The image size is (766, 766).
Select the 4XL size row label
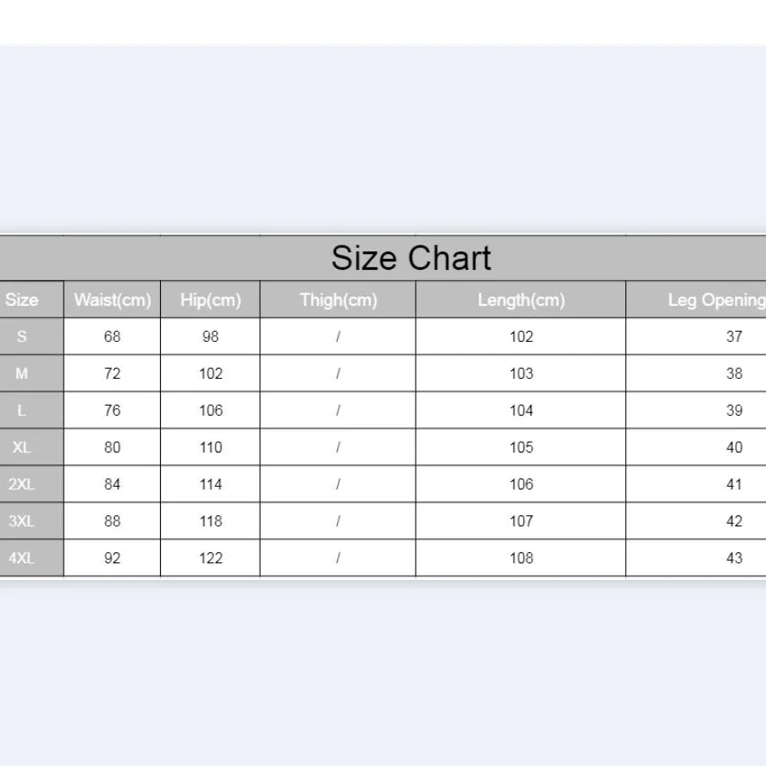22,558
